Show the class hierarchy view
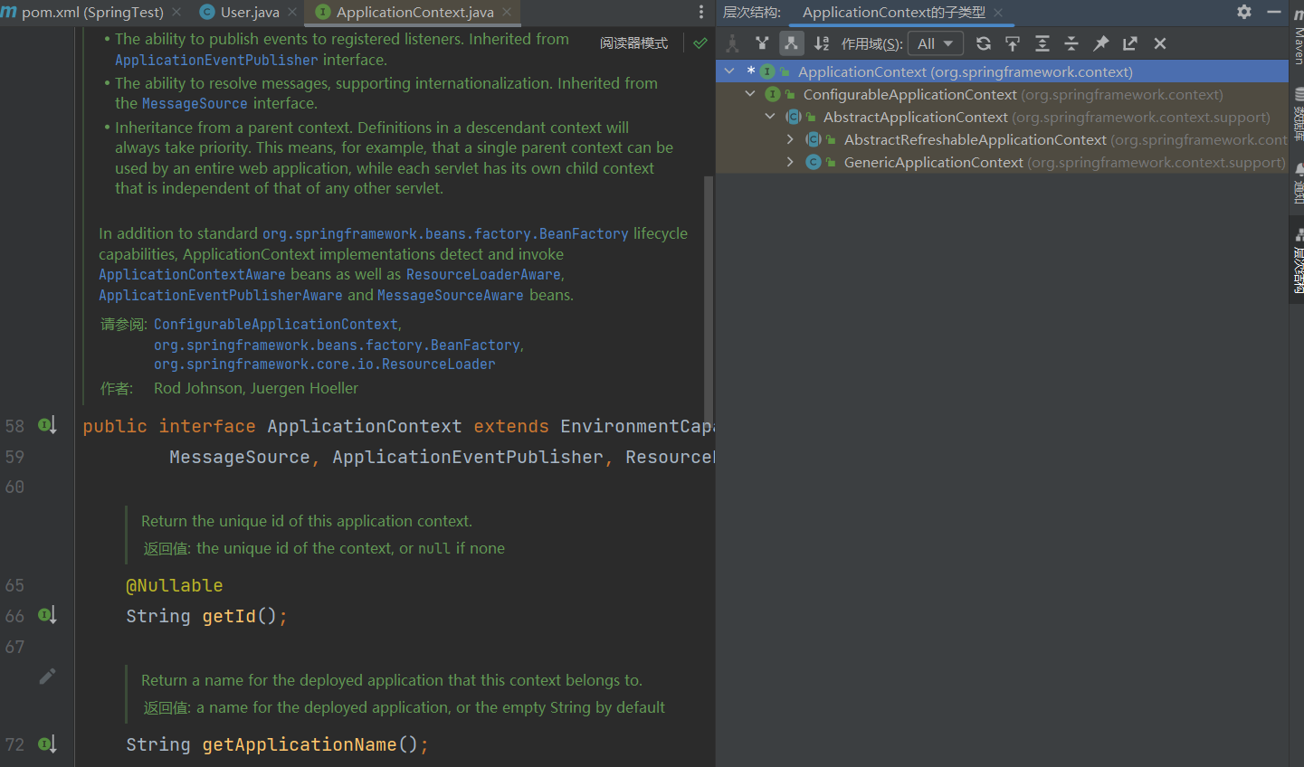Screen dimensions: 1304x767 (733, 43)
